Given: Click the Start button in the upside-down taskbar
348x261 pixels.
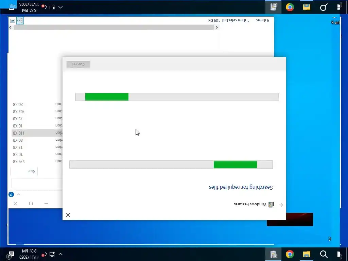Looking at the screenshot, I should pyautogui.click(x=338, y=7).
